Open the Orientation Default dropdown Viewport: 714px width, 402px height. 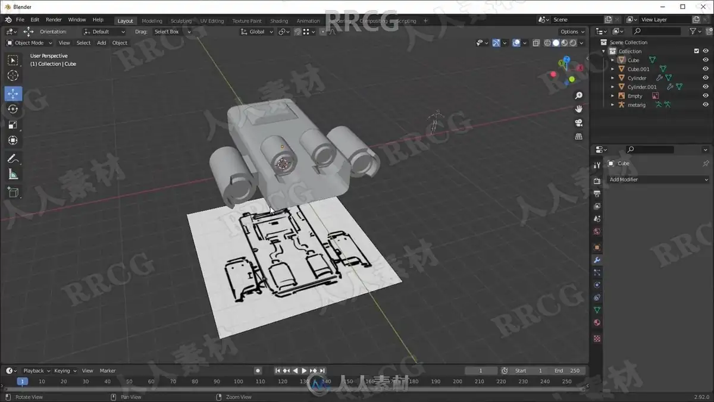pyautogui.click(x=106, y=32)
